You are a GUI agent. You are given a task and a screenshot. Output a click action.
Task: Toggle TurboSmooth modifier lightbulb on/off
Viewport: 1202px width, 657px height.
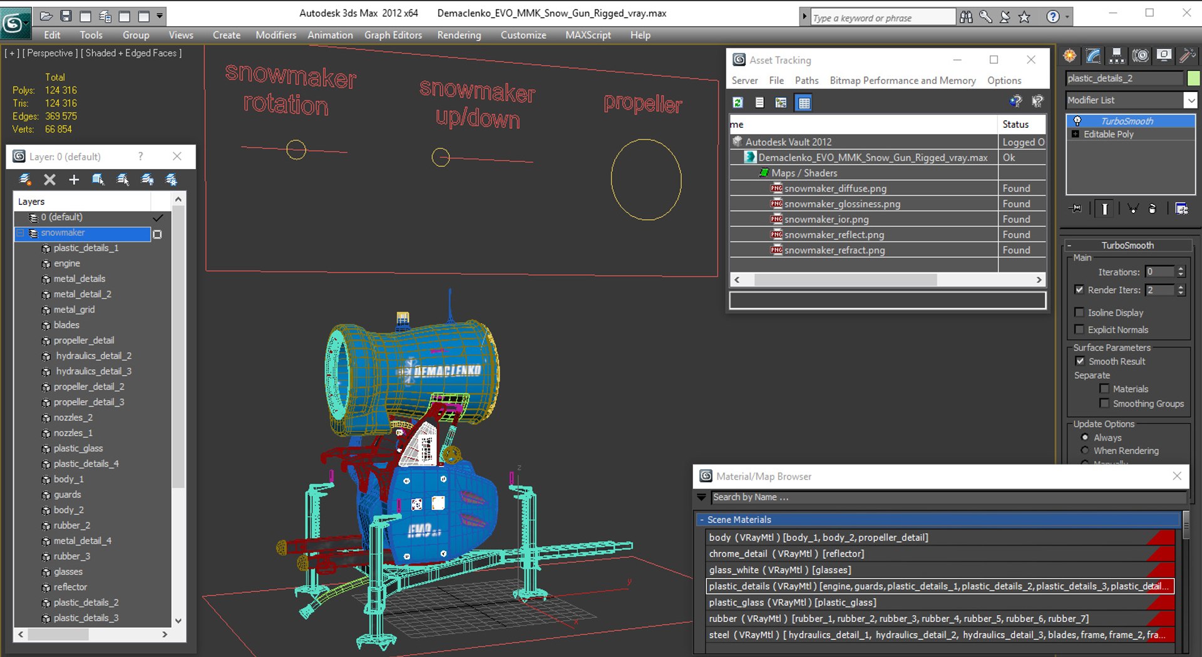[x=1077, y=121]
